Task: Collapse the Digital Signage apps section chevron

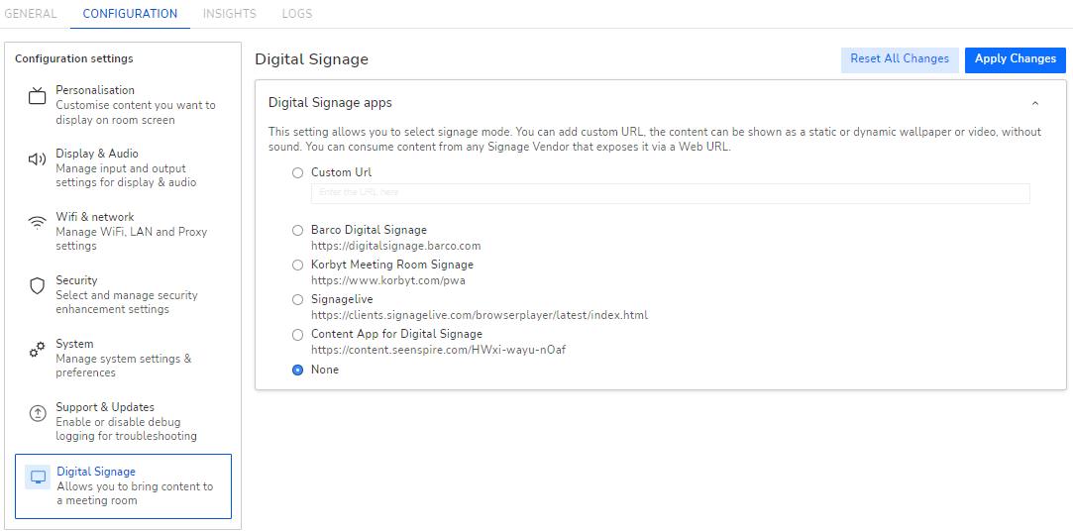Action: [x=1035, y=103]
